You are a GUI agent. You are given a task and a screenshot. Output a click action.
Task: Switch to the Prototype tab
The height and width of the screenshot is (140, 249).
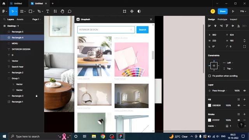(x=222, y=19)
